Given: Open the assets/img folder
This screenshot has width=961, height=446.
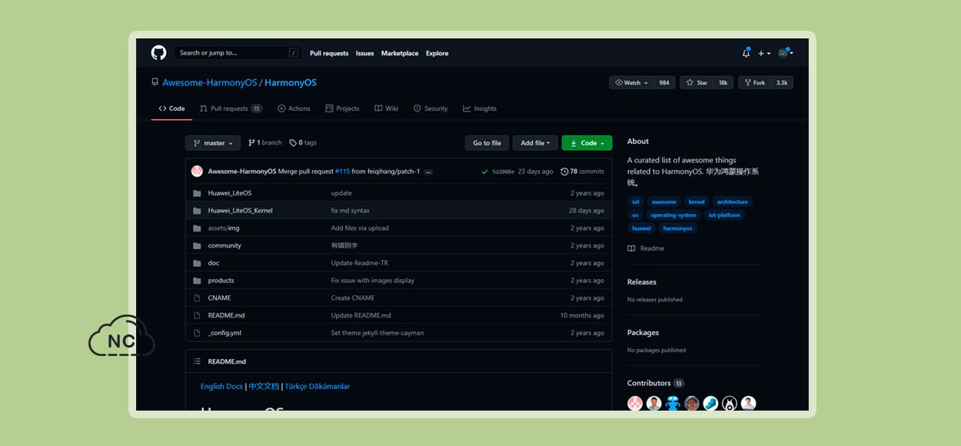Looking at the screenshot, I should (223, 228).
